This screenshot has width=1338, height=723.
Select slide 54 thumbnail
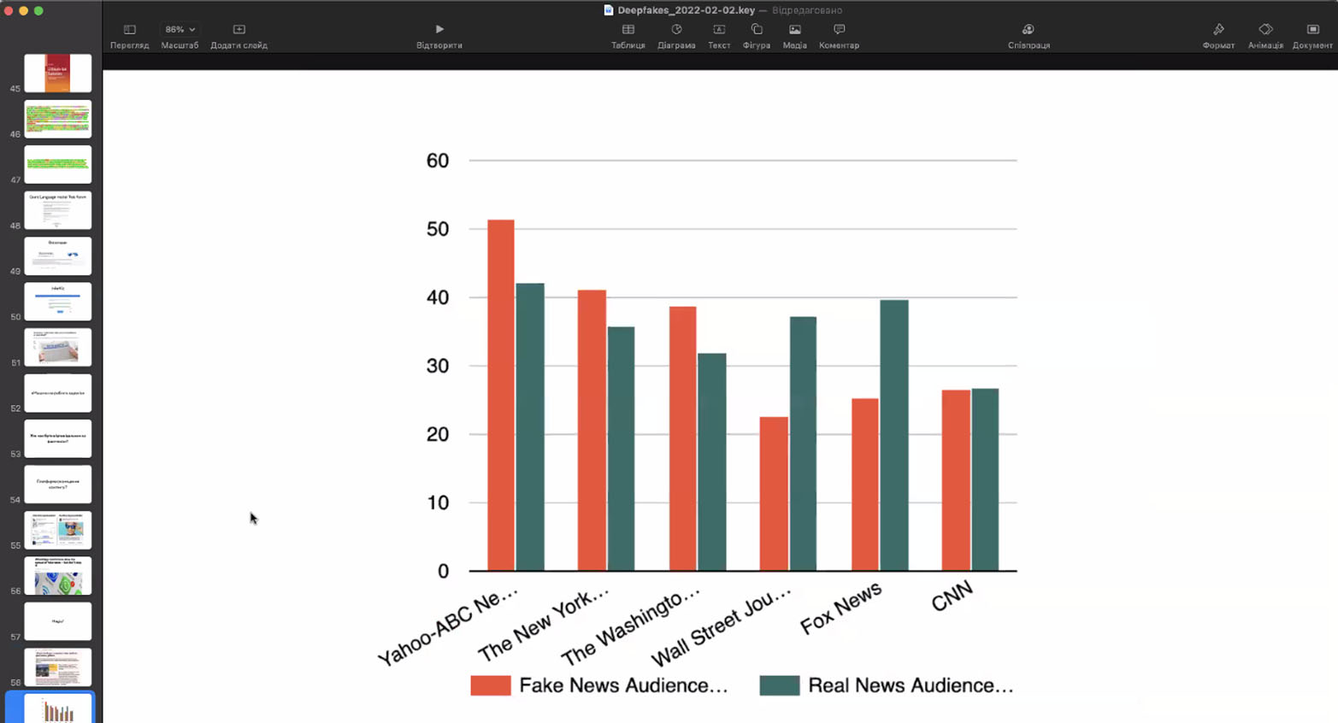(58, 485)
